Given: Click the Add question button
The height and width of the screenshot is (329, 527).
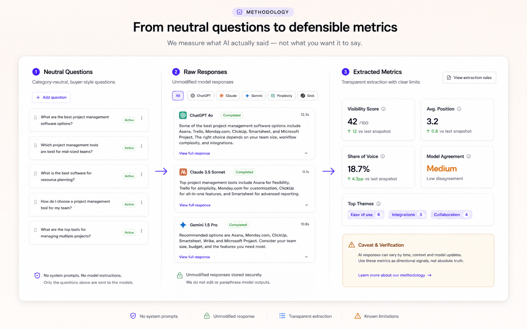Looking at the screenshot, I should coord(51,97).
